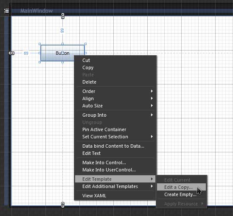Screen dimensions: 233x216
Task: Toggle the top margin chain-link lock
Action: [63, 16]
